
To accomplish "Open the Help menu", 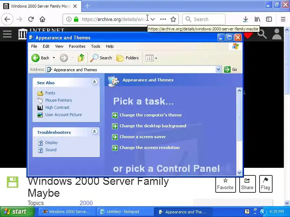I will click(110, 46).
